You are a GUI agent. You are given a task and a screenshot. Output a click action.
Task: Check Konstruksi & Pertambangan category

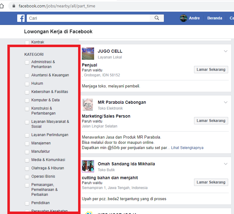[x=27, y=109]
